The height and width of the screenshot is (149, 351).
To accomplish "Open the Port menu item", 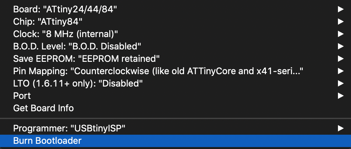I will (22, 96).
